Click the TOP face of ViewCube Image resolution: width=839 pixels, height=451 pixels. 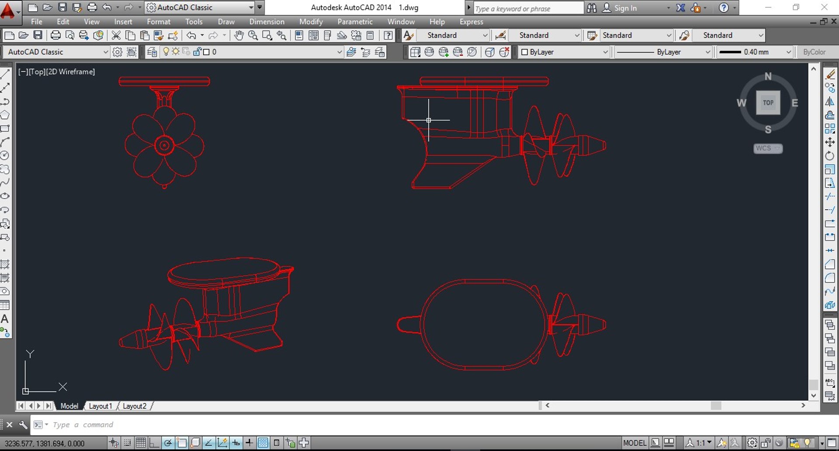[x=768, y=103]
